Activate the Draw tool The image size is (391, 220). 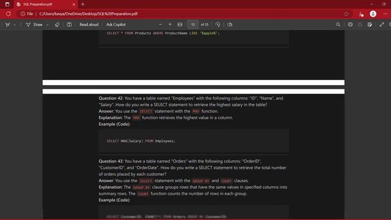click(34, 24)
